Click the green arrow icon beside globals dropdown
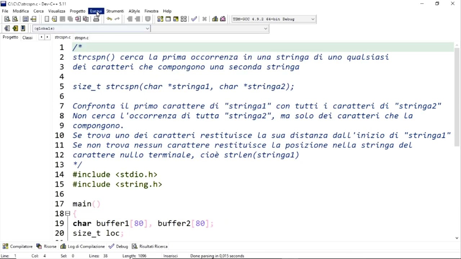 click(x=15, y=28)
